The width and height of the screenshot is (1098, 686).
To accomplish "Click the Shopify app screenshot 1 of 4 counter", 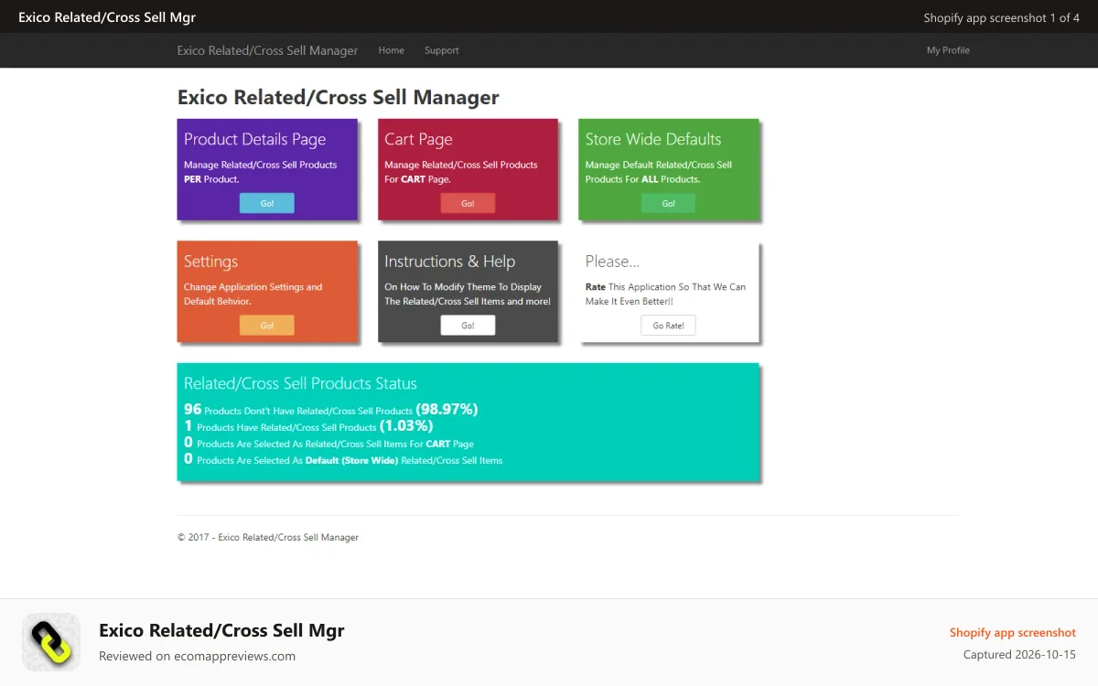I will (x=1001, y=17).
